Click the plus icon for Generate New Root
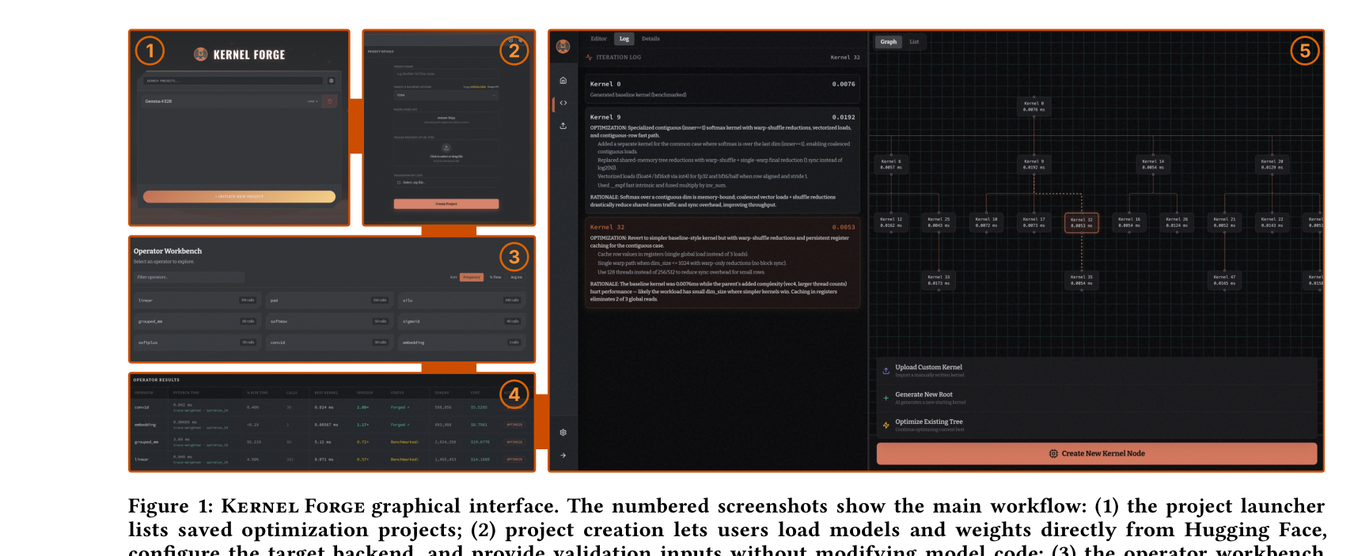The image size is (1354, 556). click(x=886, y=398)
